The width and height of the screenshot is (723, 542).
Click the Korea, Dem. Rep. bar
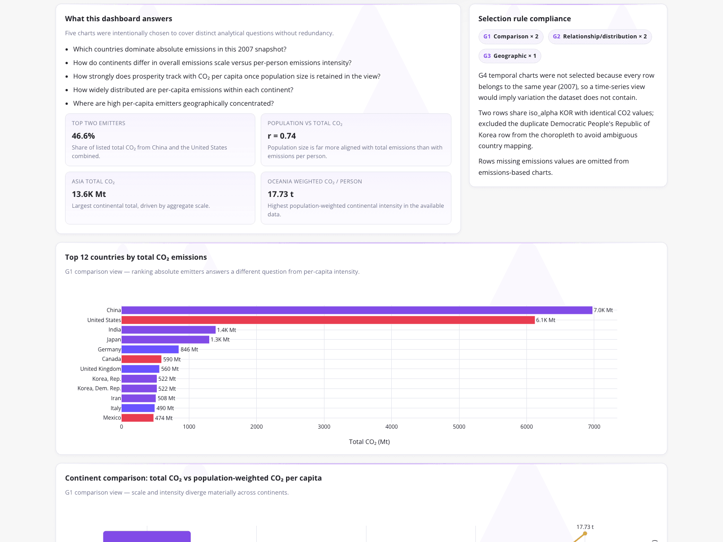tap(139, 389)
